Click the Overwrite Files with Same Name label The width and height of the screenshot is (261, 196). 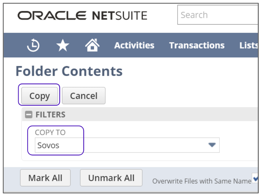(x=202, y=181)
